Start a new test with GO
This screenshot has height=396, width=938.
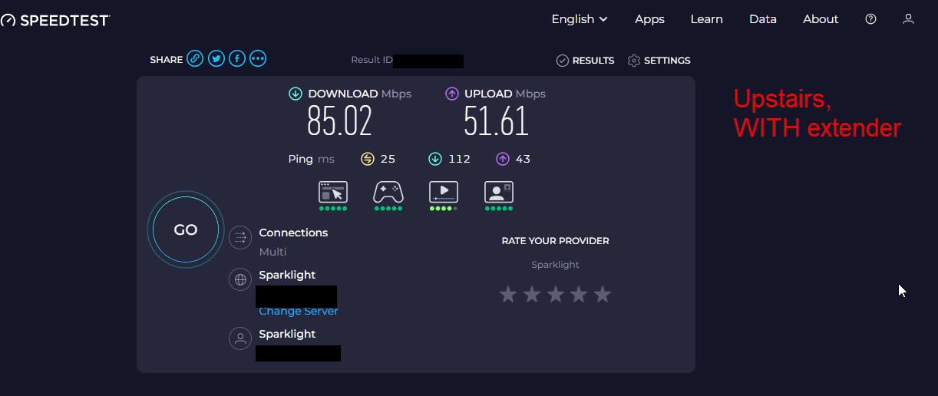(x=186, y=229)
